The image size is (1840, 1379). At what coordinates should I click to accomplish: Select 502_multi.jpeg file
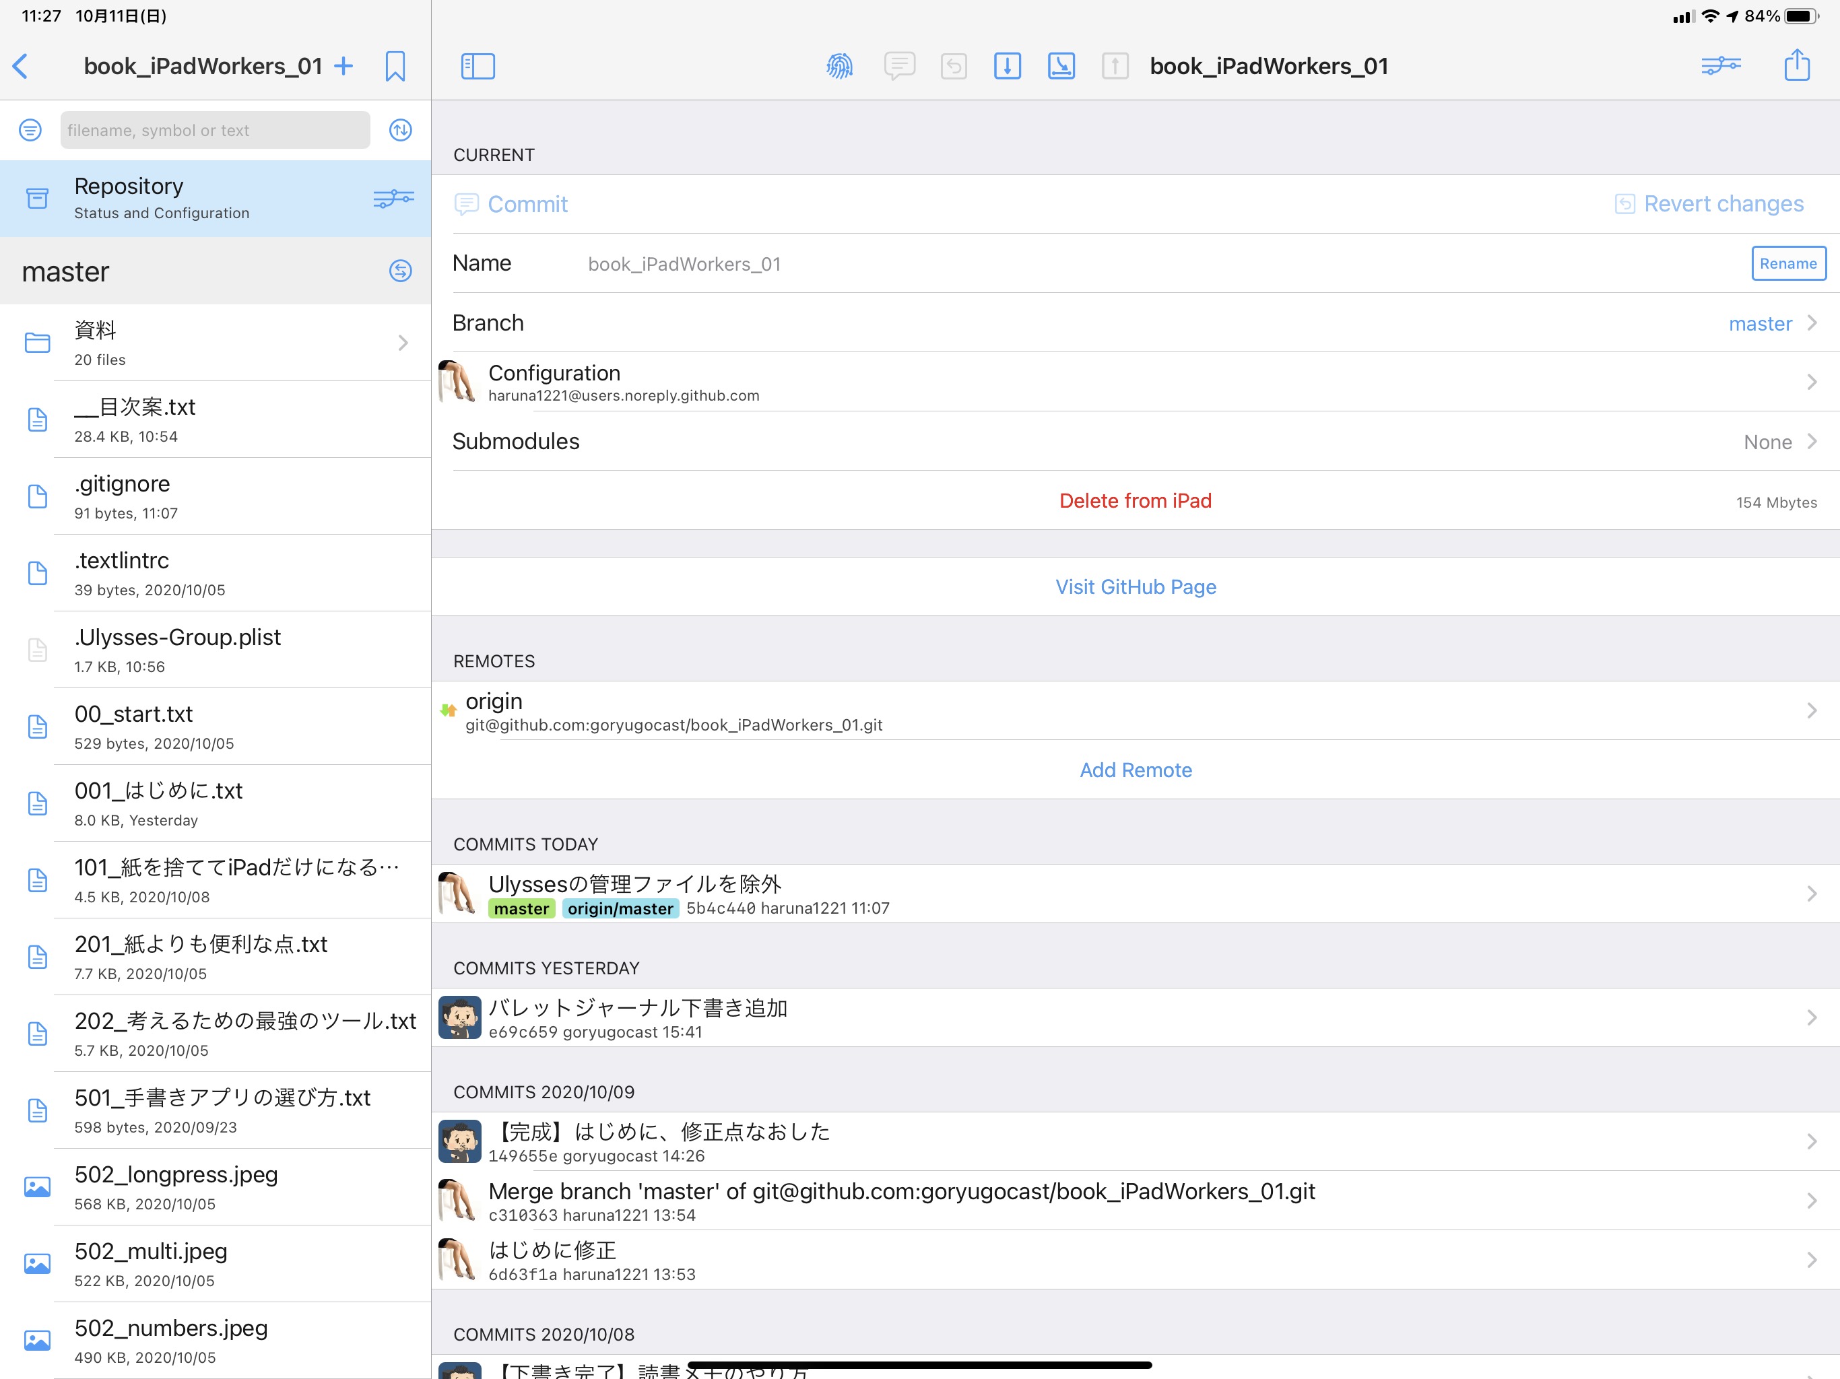[216, 1263]
